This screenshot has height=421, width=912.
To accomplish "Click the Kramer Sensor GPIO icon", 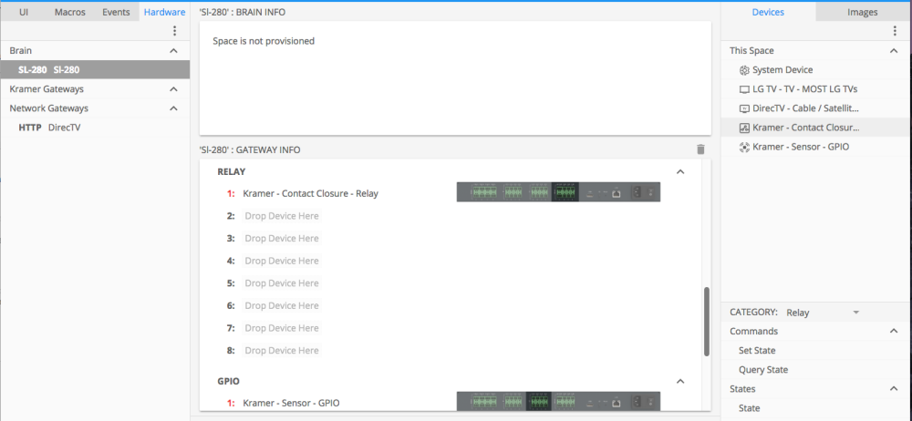I will [x=744, y=147].
